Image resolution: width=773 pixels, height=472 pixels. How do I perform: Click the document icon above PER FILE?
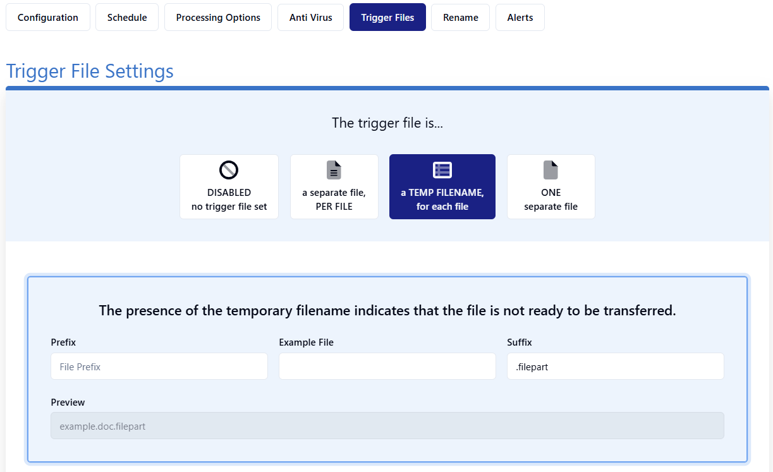pos(334,170)
